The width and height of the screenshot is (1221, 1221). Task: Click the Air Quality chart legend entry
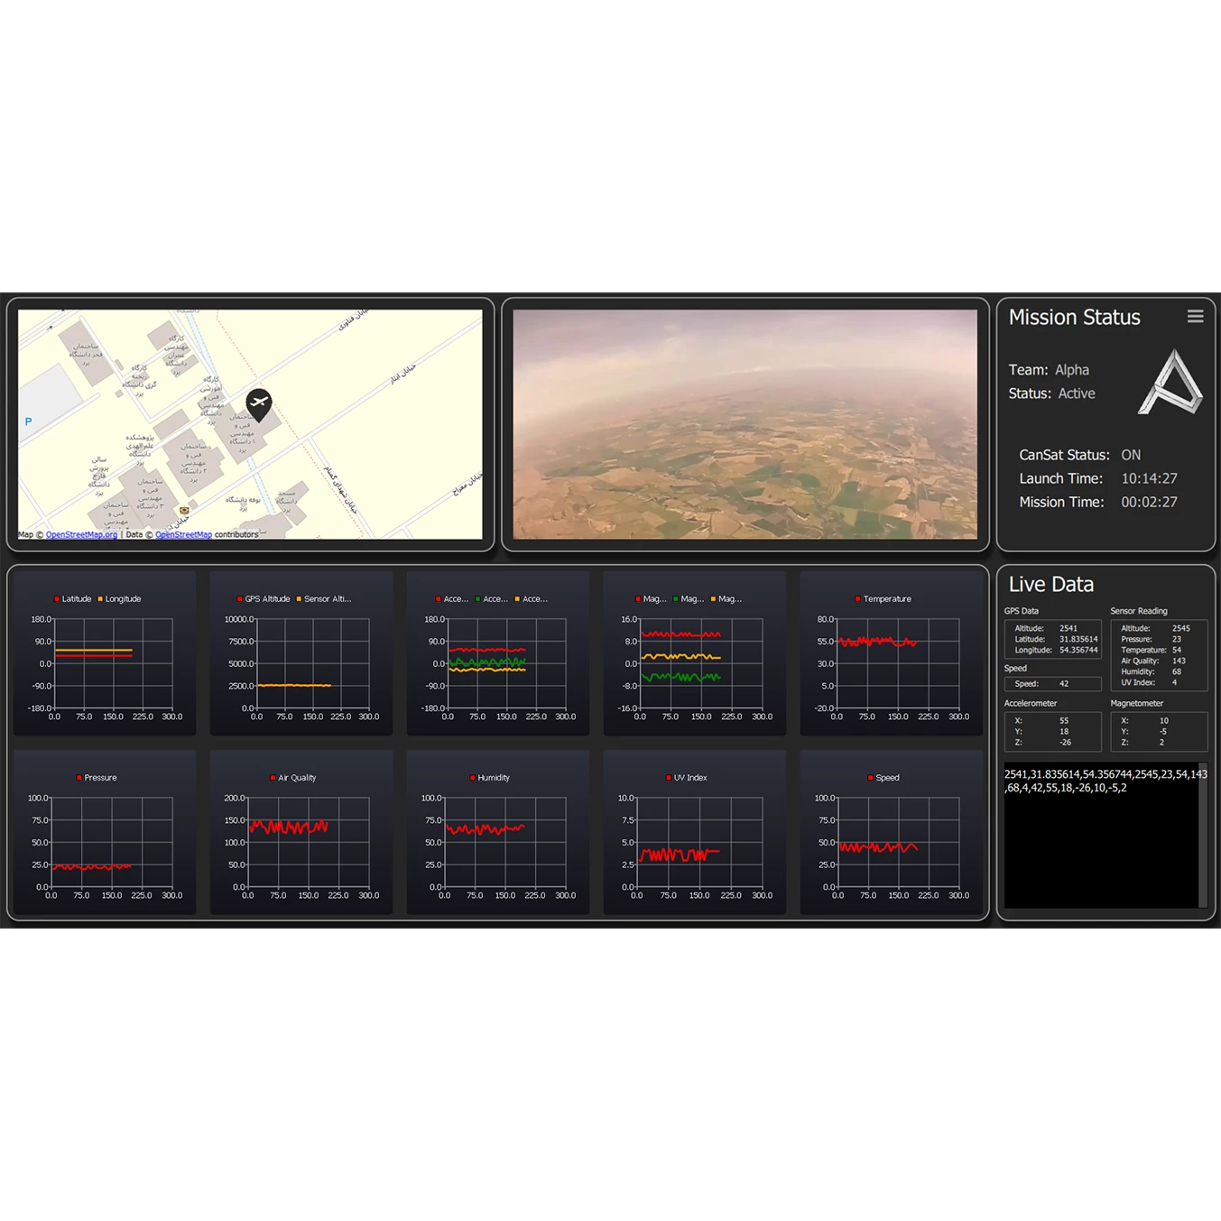coord(293,777)
